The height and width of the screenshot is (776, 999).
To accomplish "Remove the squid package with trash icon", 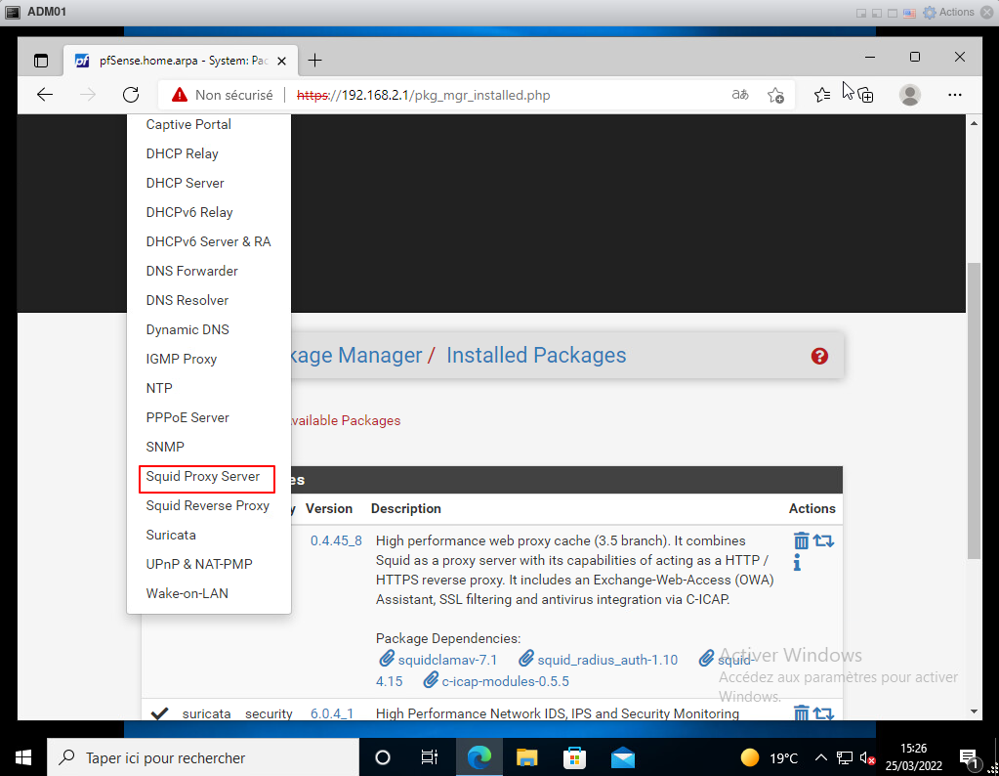I will pyautogui.click(x=801, y=540).
